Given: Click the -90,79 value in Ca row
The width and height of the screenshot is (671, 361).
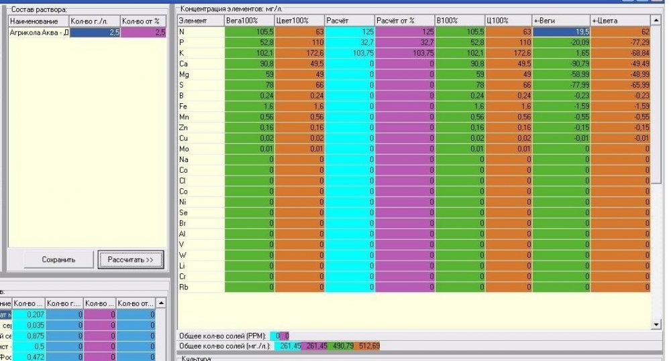Looking at the screenshot, I should click(562, 64).
